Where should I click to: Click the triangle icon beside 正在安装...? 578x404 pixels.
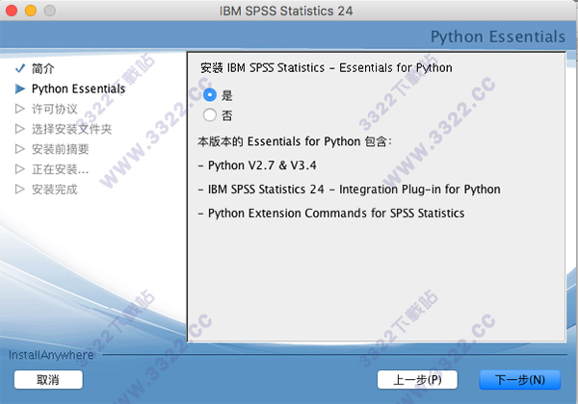[x=20, y=169]
